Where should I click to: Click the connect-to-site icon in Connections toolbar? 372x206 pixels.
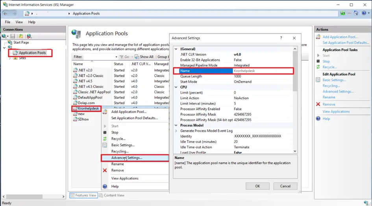(x=29, y=36)
